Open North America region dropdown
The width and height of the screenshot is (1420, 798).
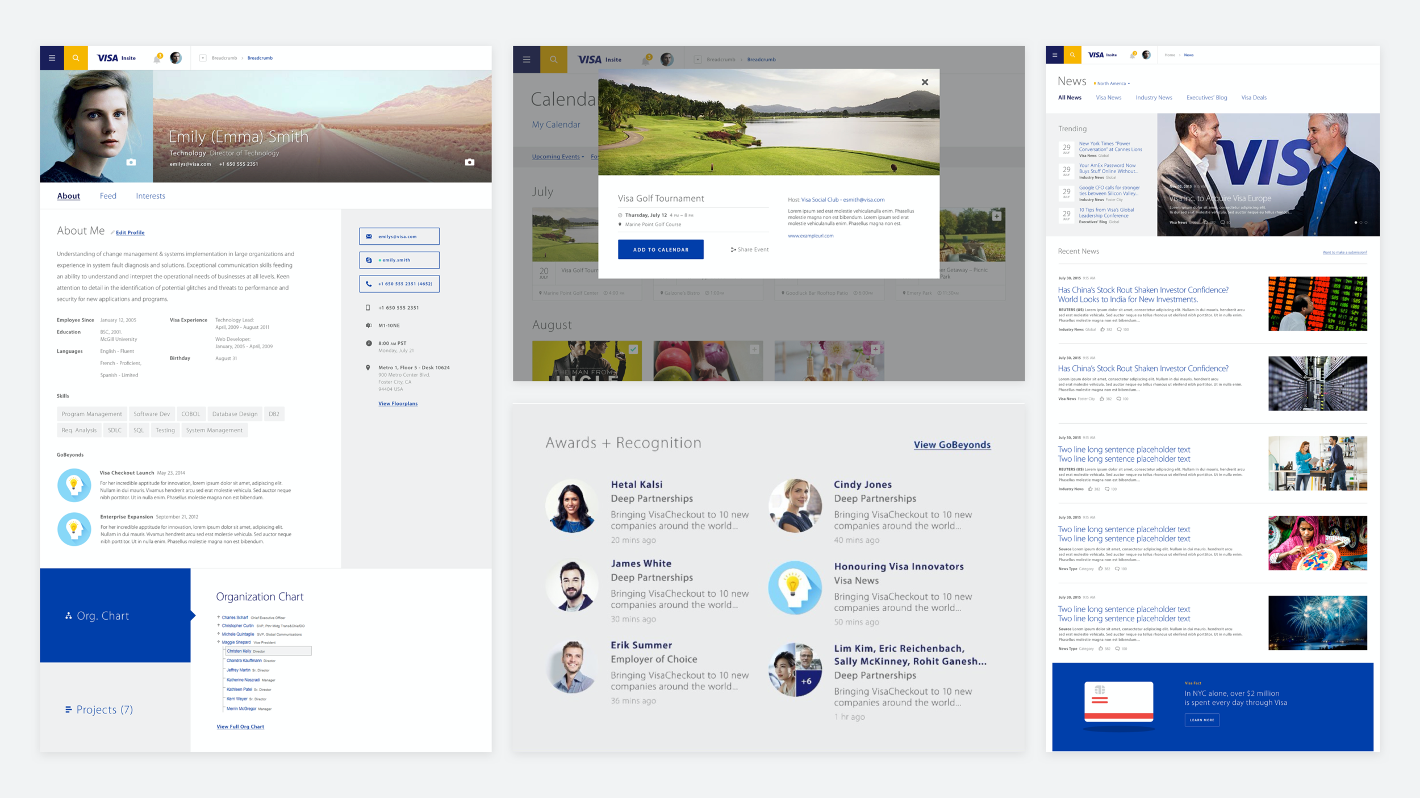click(1112, 83)
